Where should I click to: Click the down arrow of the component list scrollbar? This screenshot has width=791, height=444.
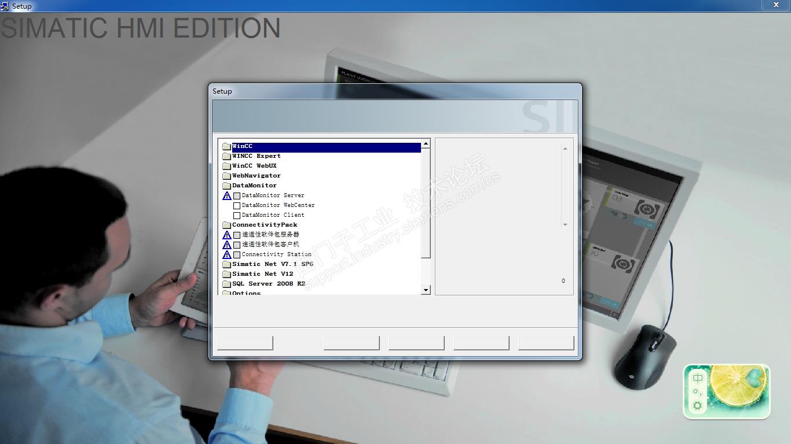(x=426, y=290)
